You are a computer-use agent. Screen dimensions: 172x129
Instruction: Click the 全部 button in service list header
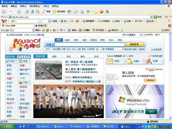[27, 56]
